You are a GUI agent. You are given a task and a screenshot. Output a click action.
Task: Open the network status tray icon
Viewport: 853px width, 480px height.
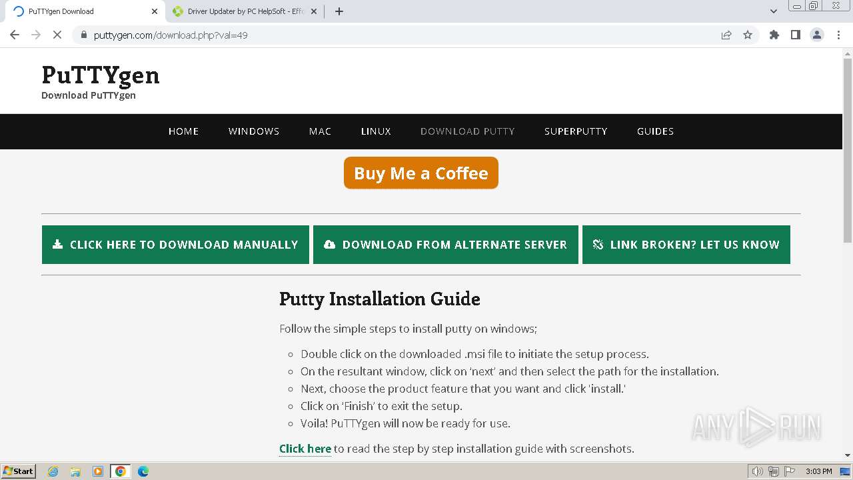click(x=773, y=471)
